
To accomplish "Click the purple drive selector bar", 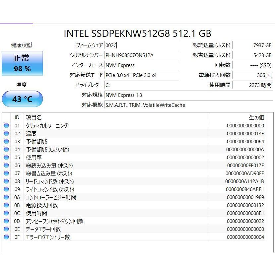I will coord(17,23).
